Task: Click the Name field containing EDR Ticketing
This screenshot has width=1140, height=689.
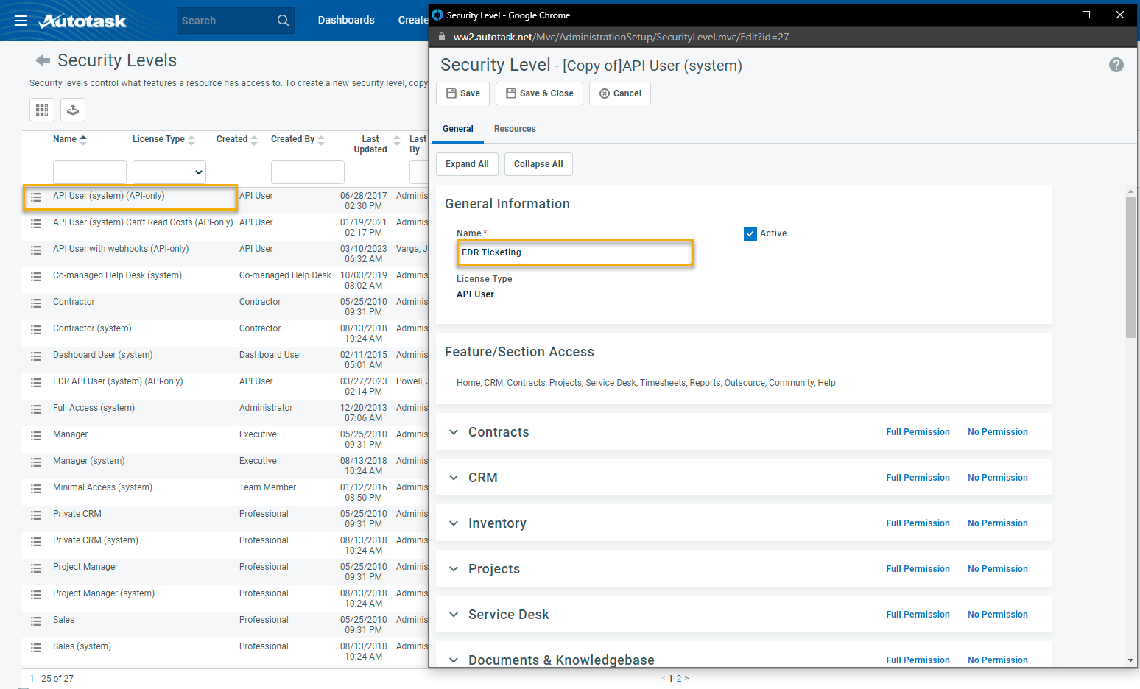Action: pos(575,252)
